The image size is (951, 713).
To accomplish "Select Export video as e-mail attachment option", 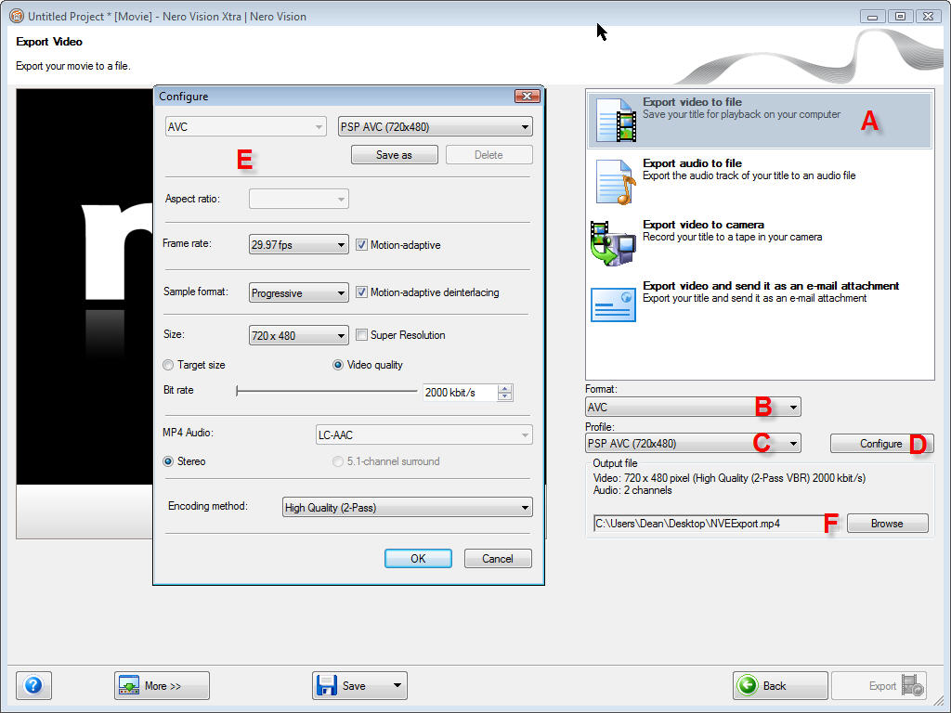I will coord(760,304).
